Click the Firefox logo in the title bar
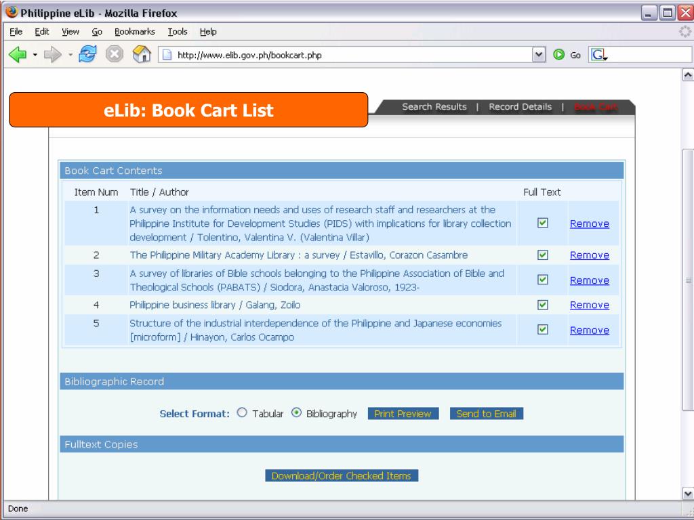 (12, 12)
